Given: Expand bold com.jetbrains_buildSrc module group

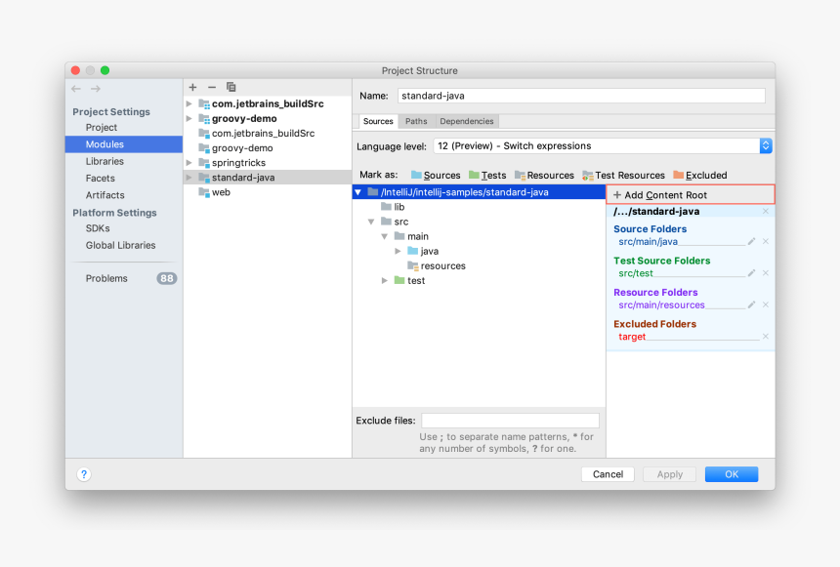Looking at the screenshot, I should [x=189, y=103].
